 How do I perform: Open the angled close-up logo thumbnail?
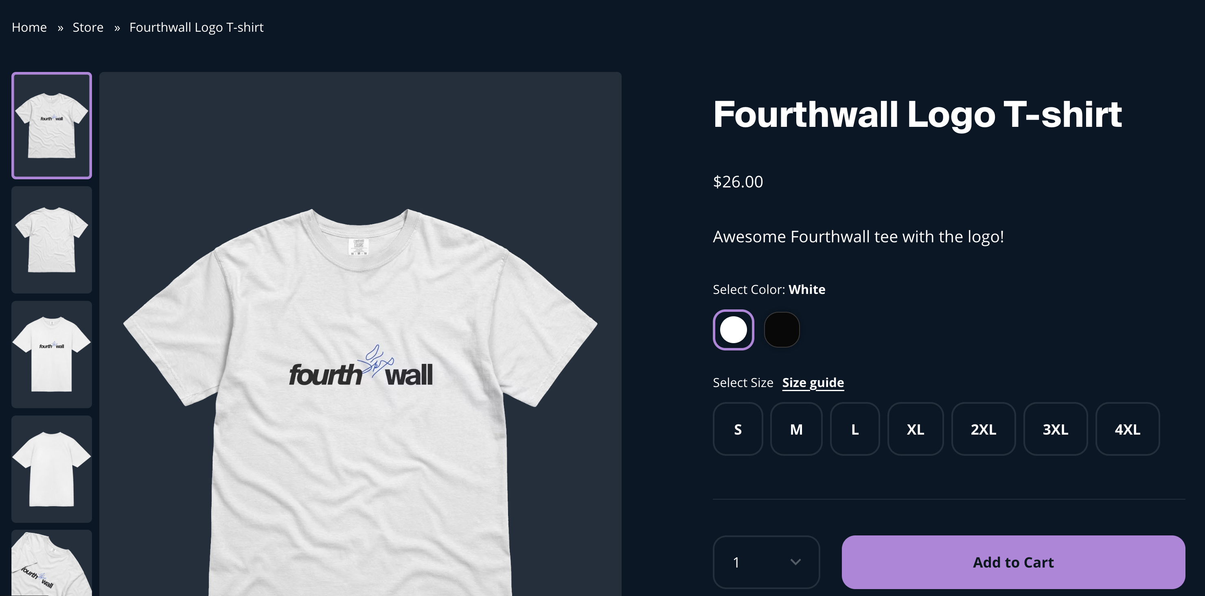(x=51, y=563)
